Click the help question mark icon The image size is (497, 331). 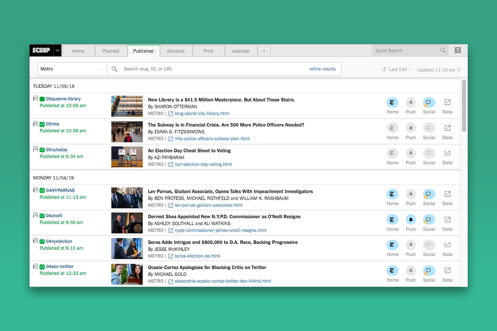(x=458, y=50)
